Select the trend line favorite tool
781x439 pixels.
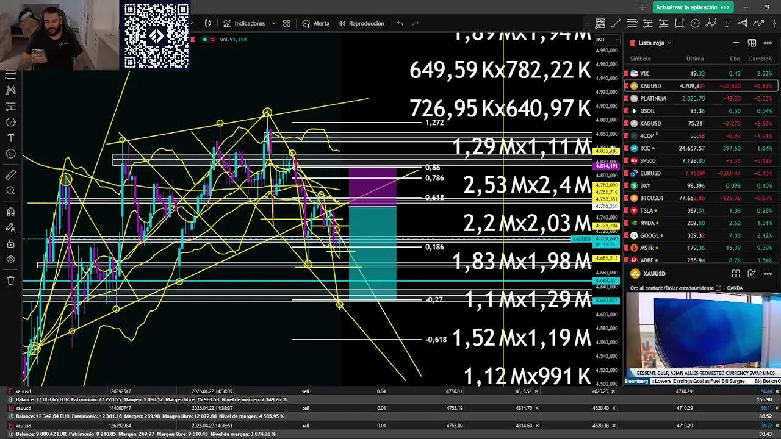click(616, 23)
